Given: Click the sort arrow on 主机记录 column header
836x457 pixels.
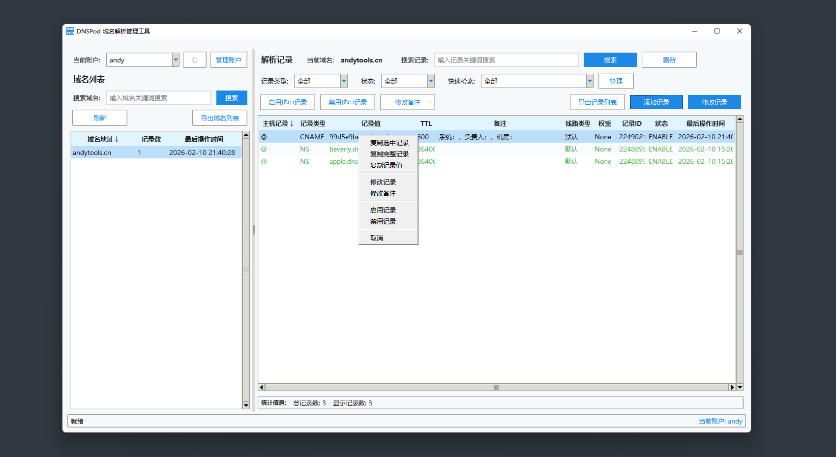Looking at the screenshot, I should pos(292,123).
